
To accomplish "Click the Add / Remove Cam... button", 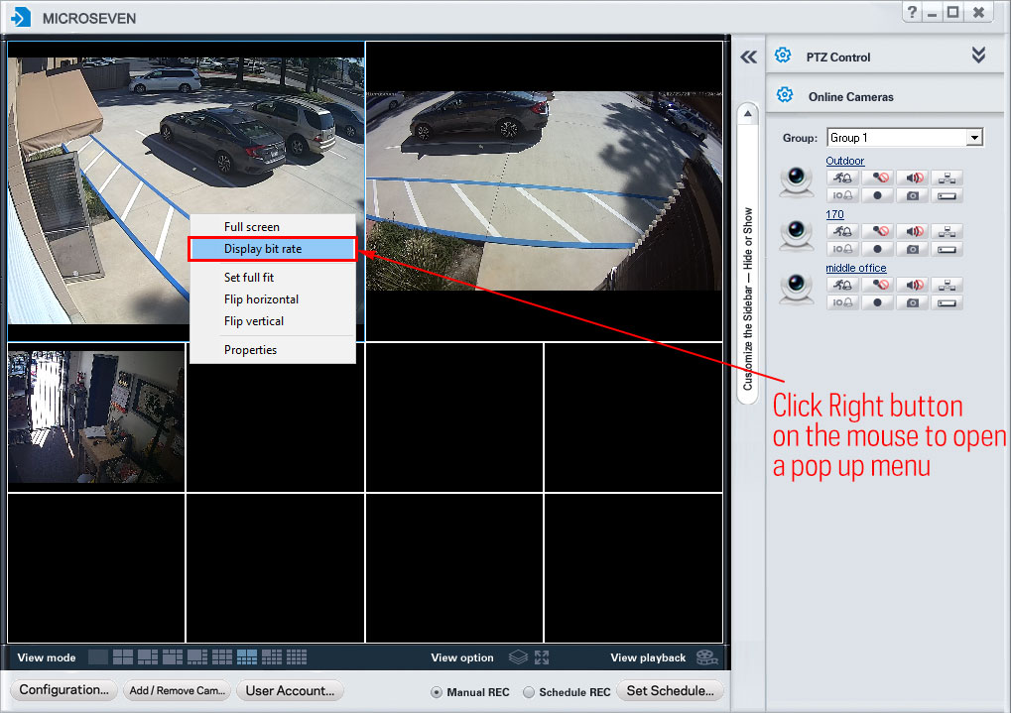I will pyautogui.click(x=178, y=690).
